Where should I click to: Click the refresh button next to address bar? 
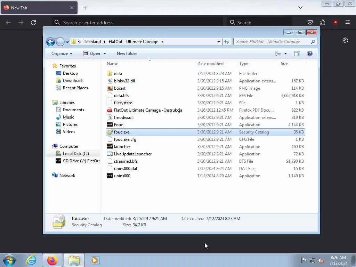pos(227,42)
